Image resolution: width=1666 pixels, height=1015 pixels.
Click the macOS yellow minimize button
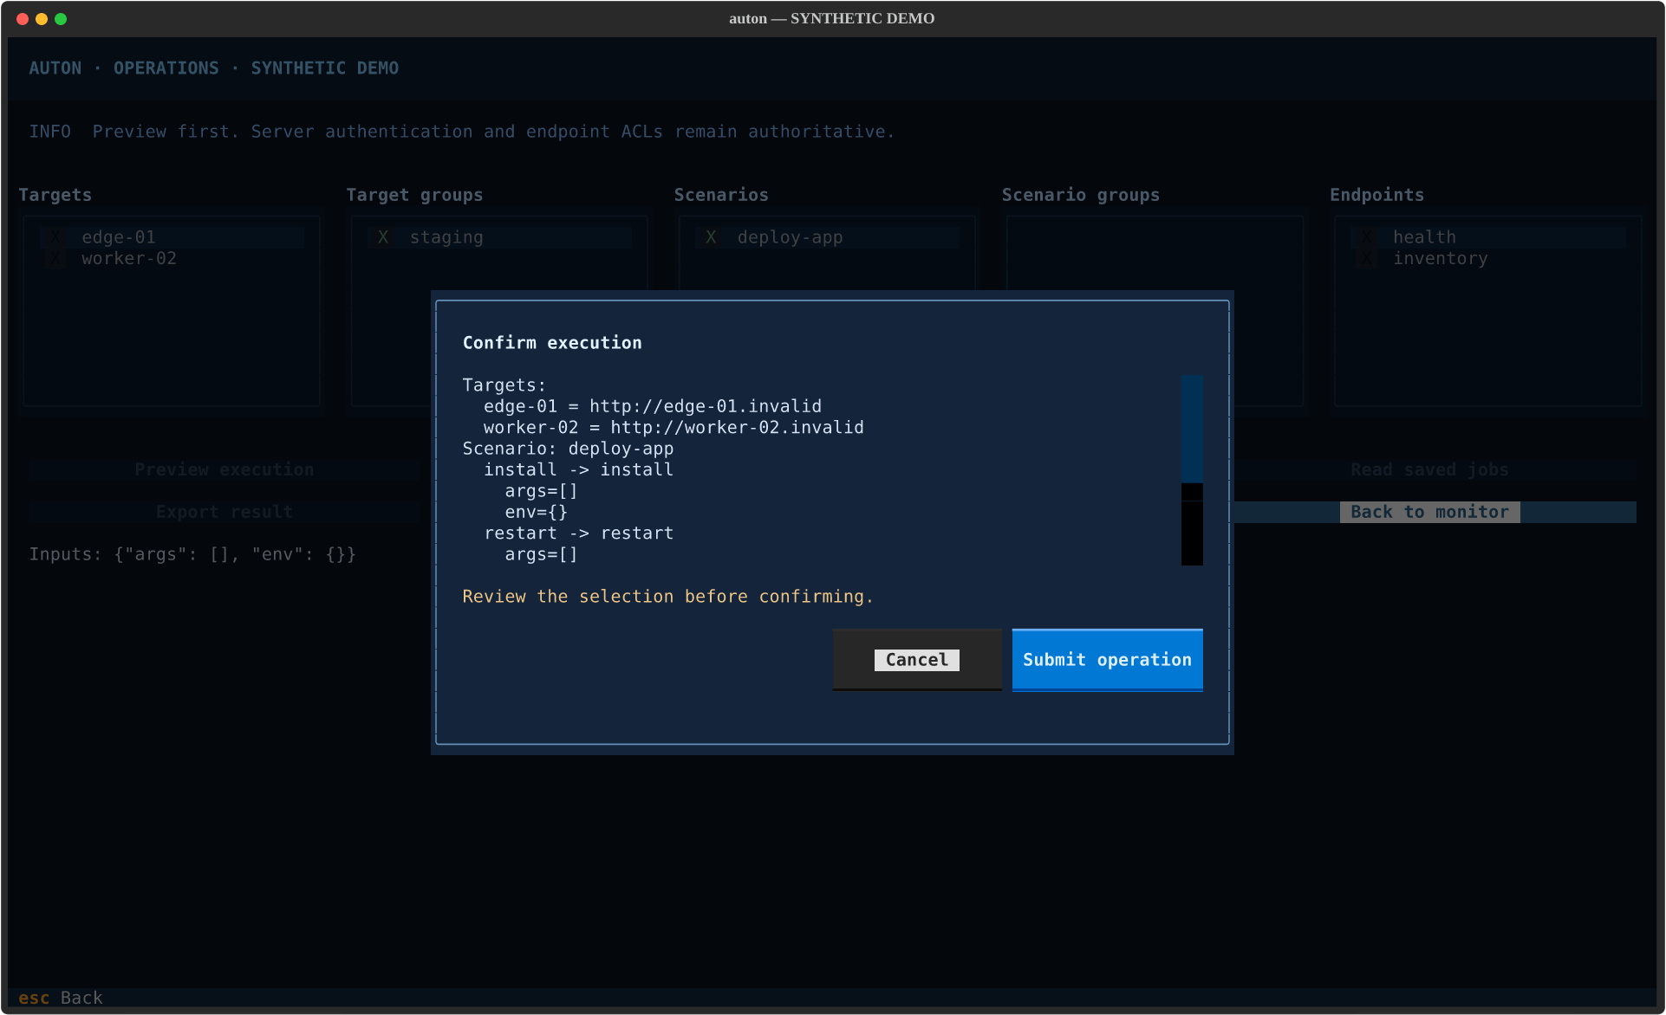click(x=42, y=19)
